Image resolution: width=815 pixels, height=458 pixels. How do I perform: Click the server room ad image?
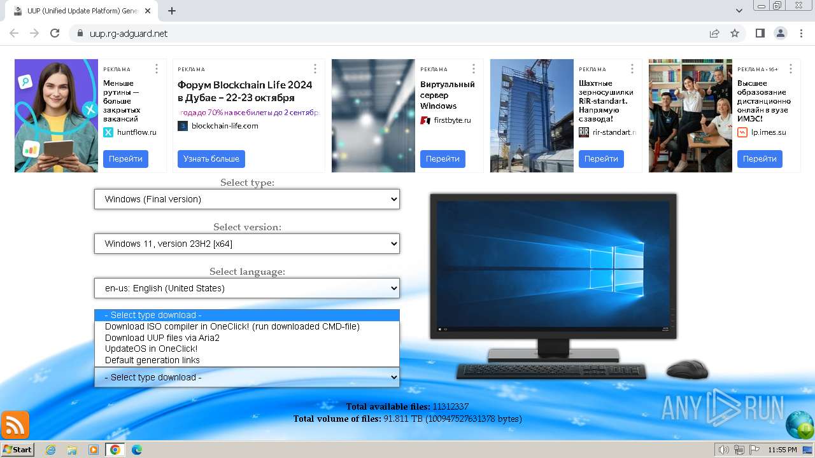click(373, 116)
